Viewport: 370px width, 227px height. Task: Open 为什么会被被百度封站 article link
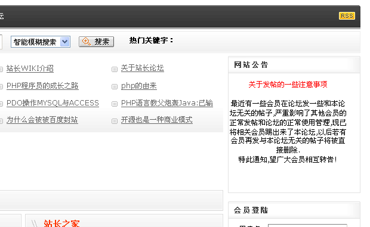42,120
